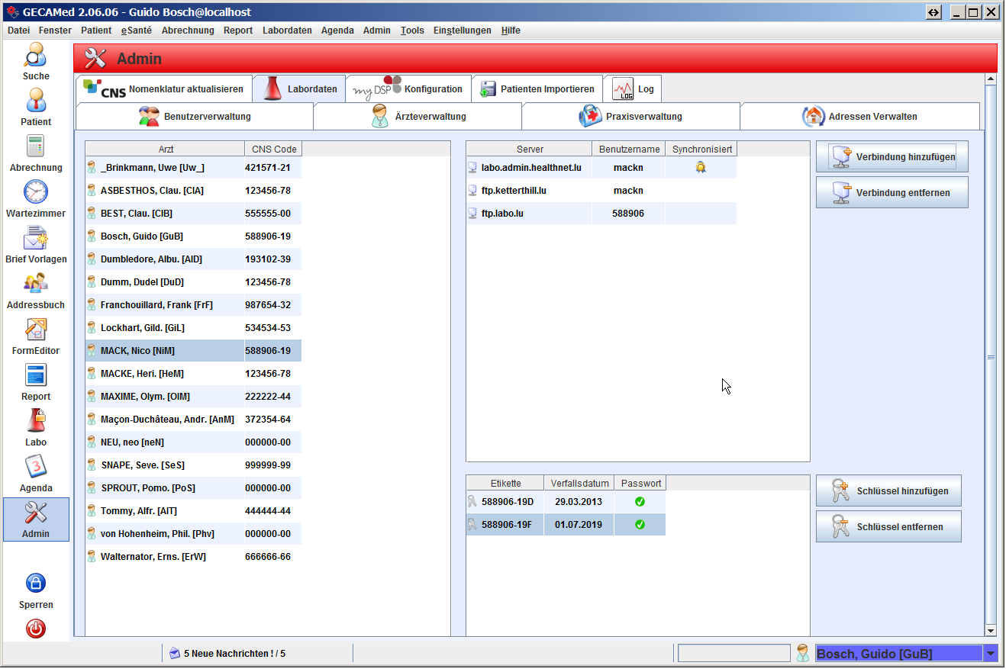Click synchronised badge for labo.admin.healthnet.lu

point(701,168)
